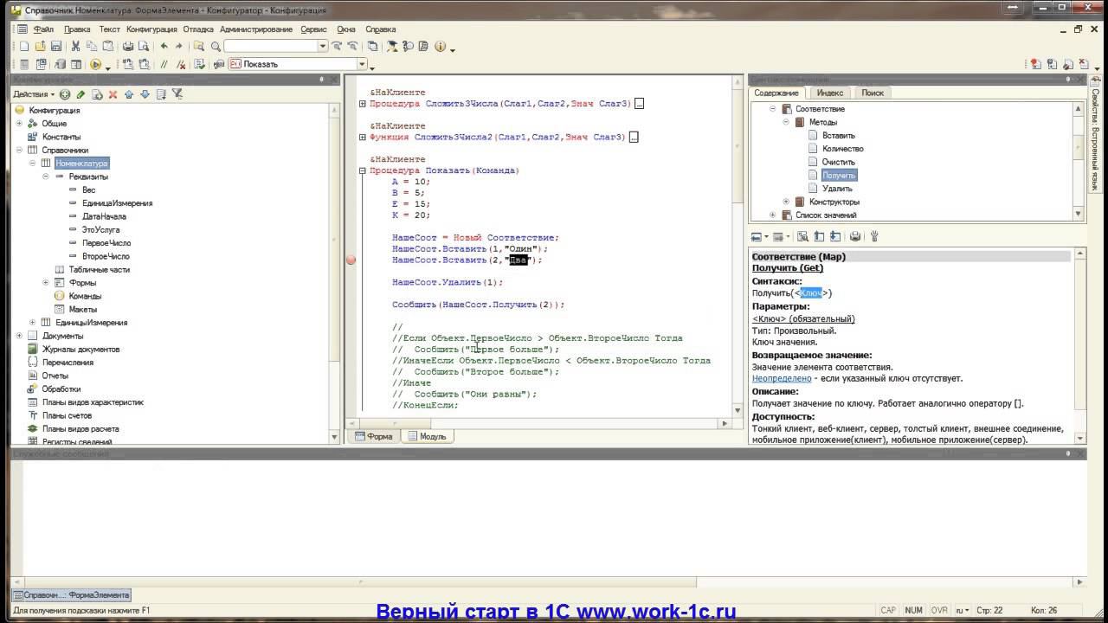Click the Copy toolbar icon

click(92, 47)
